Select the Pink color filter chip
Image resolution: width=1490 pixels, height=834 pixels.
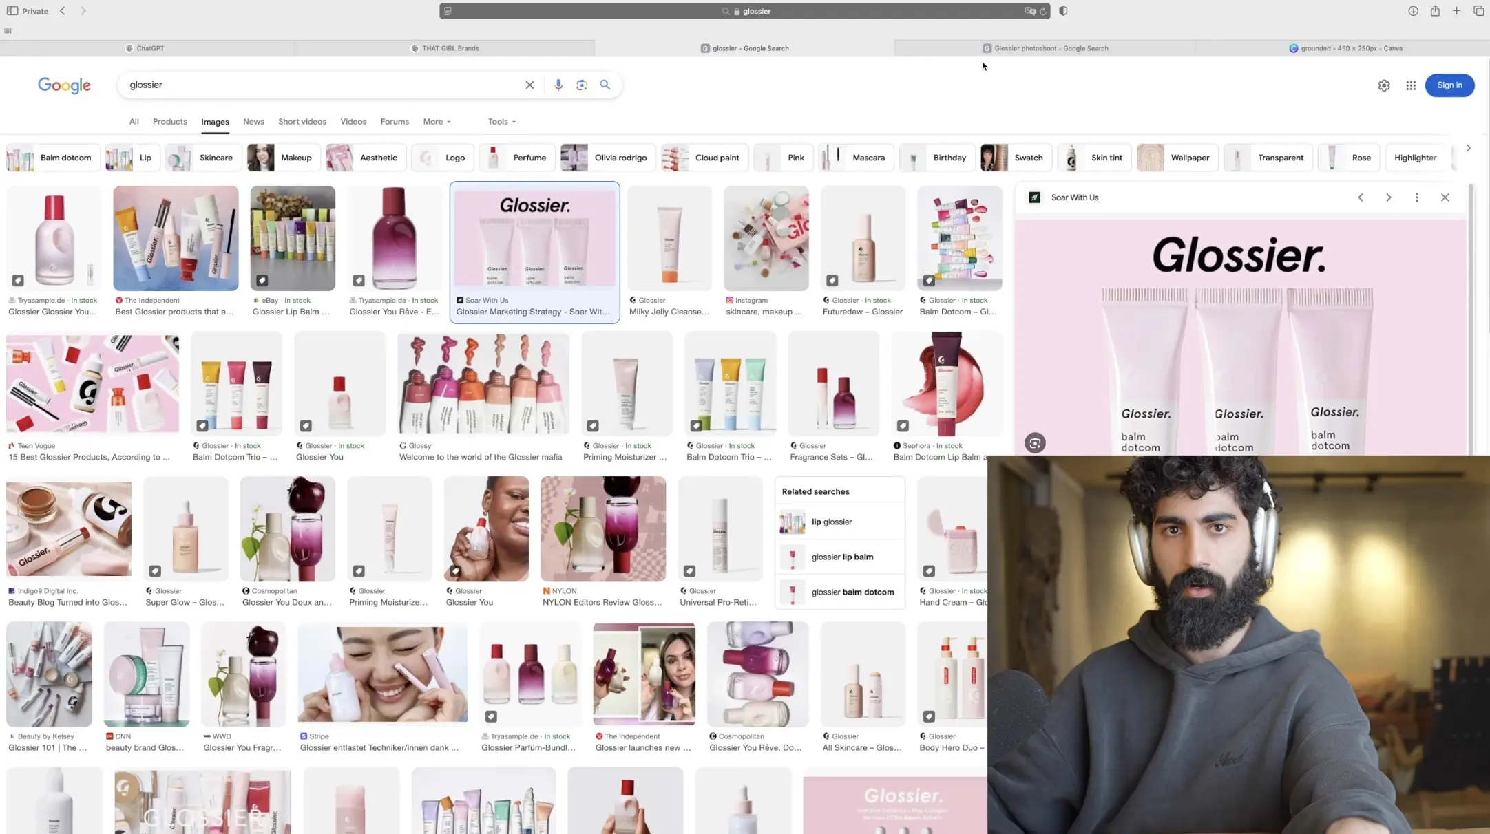(x=784, y=158)
